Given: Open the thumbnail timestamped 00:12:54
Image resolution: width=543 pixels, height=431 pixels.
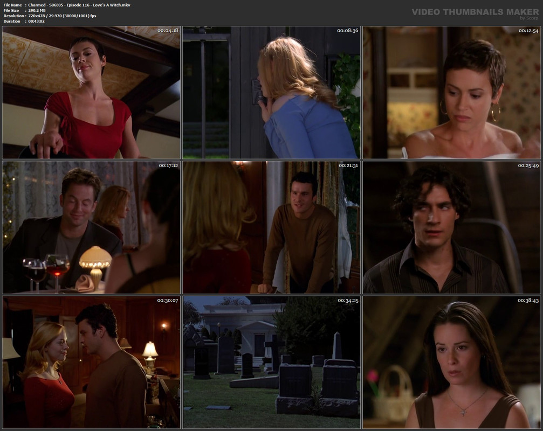Looking at the screenshot, I should 451,93.
